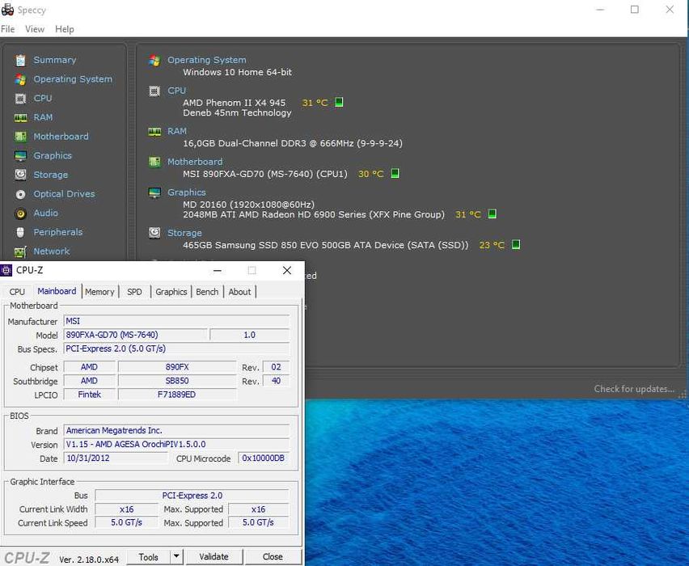This screenshot has height=566, width=689.
Task: Click the Validate button in CPU-Z
Action: (x=214, y=557)
